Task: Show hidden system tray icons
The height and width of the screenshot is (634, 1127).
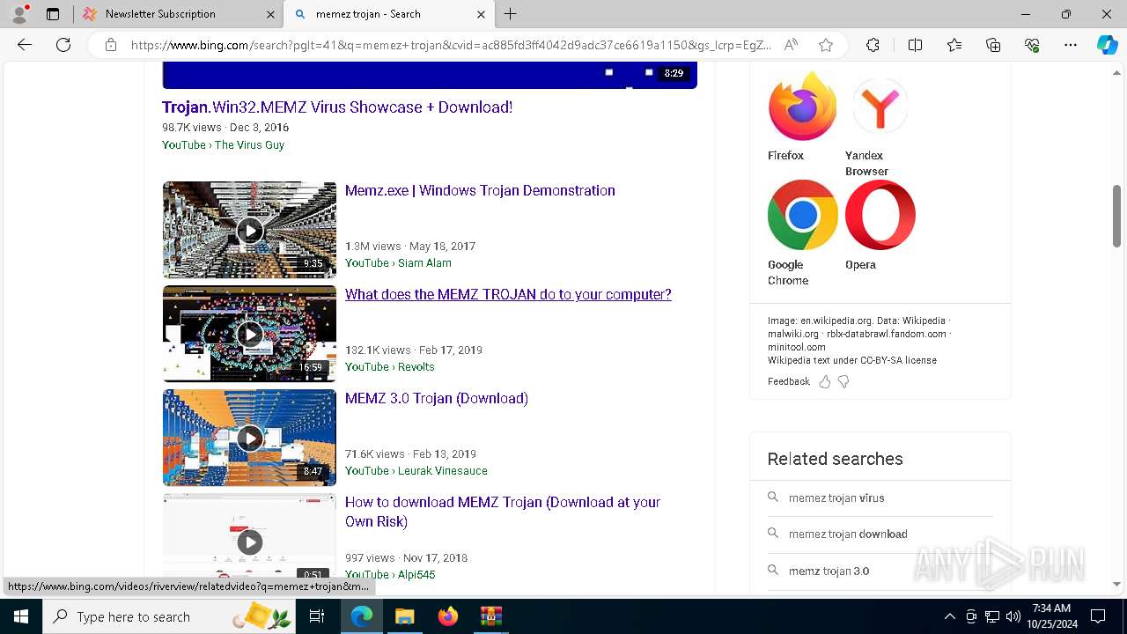Action: pyautogui.click(x=949, y=616)
